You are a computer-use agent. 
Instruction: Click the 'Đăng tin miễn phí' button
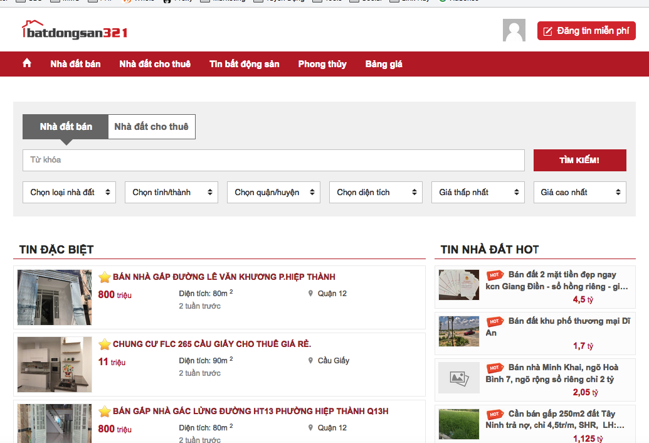pyautogui.click(x=586, y=31)
